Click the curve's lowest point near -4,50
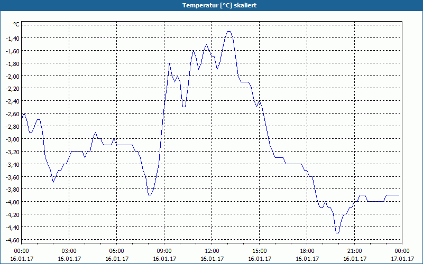This screenshot has height=264, width=423. [337, 233]
